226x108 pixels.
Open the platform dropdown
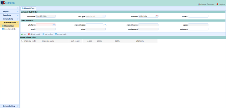pos(54,25)
